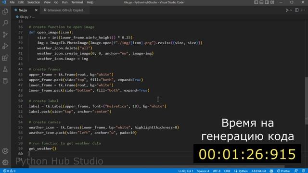The height and width of the screenshot is (173, 308).
Task: Change indentation via Spaces: 4
Action: 203,171
